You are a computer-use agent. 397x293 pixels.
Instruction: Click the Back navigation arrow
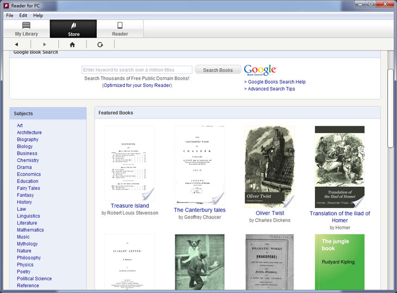tap(16, 45)
